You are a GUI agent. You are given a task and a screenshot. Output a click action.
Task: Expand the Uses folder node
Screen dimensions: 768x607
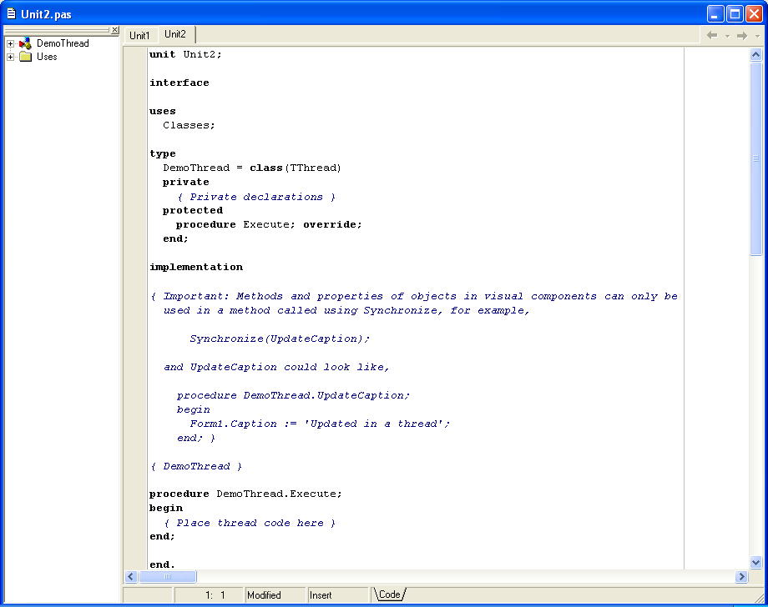click(10, 57)
